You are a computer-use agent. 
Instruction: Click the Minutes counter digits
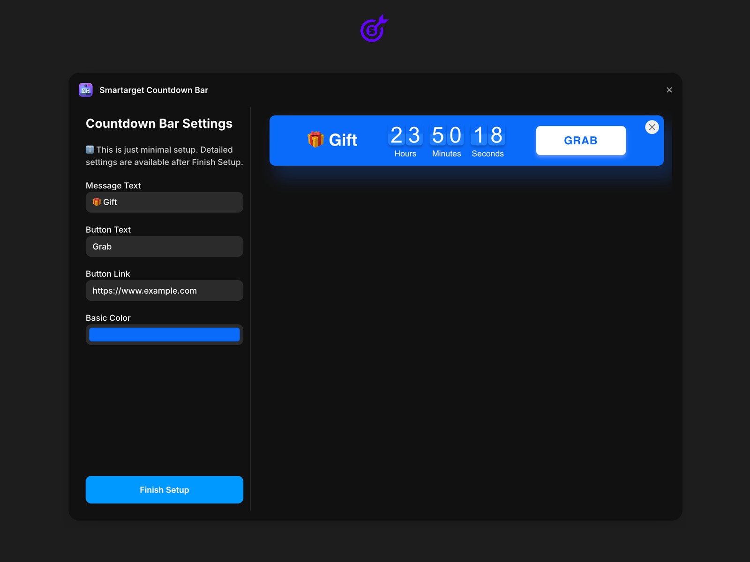click(x=446, y=135)
